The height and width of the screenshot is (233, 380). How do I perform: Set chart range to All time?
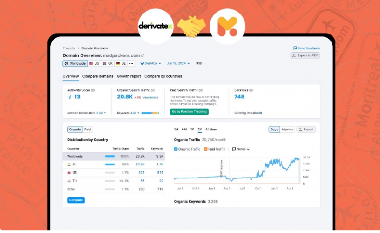(211, 130)
